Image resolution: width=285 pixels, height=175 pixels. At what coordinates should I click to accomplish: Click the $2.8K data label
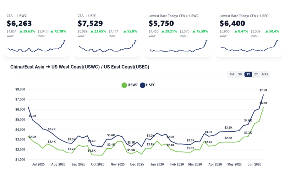(228, 138)
